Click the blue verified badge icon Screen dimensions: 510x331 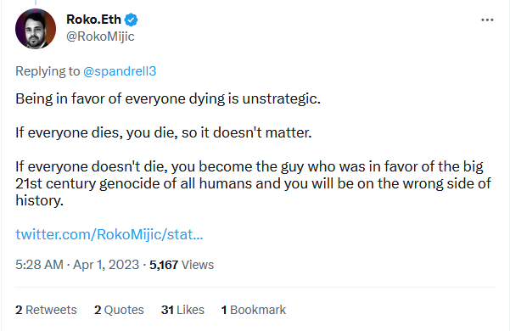(131, 20)
